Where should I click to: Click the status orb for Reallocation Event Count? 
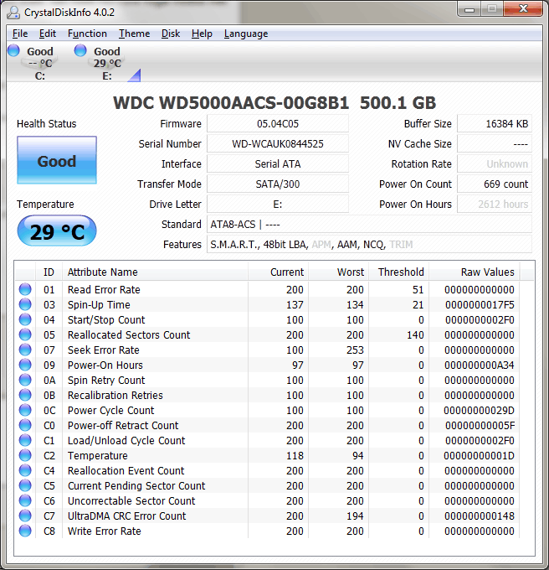[x=25, y=470]
